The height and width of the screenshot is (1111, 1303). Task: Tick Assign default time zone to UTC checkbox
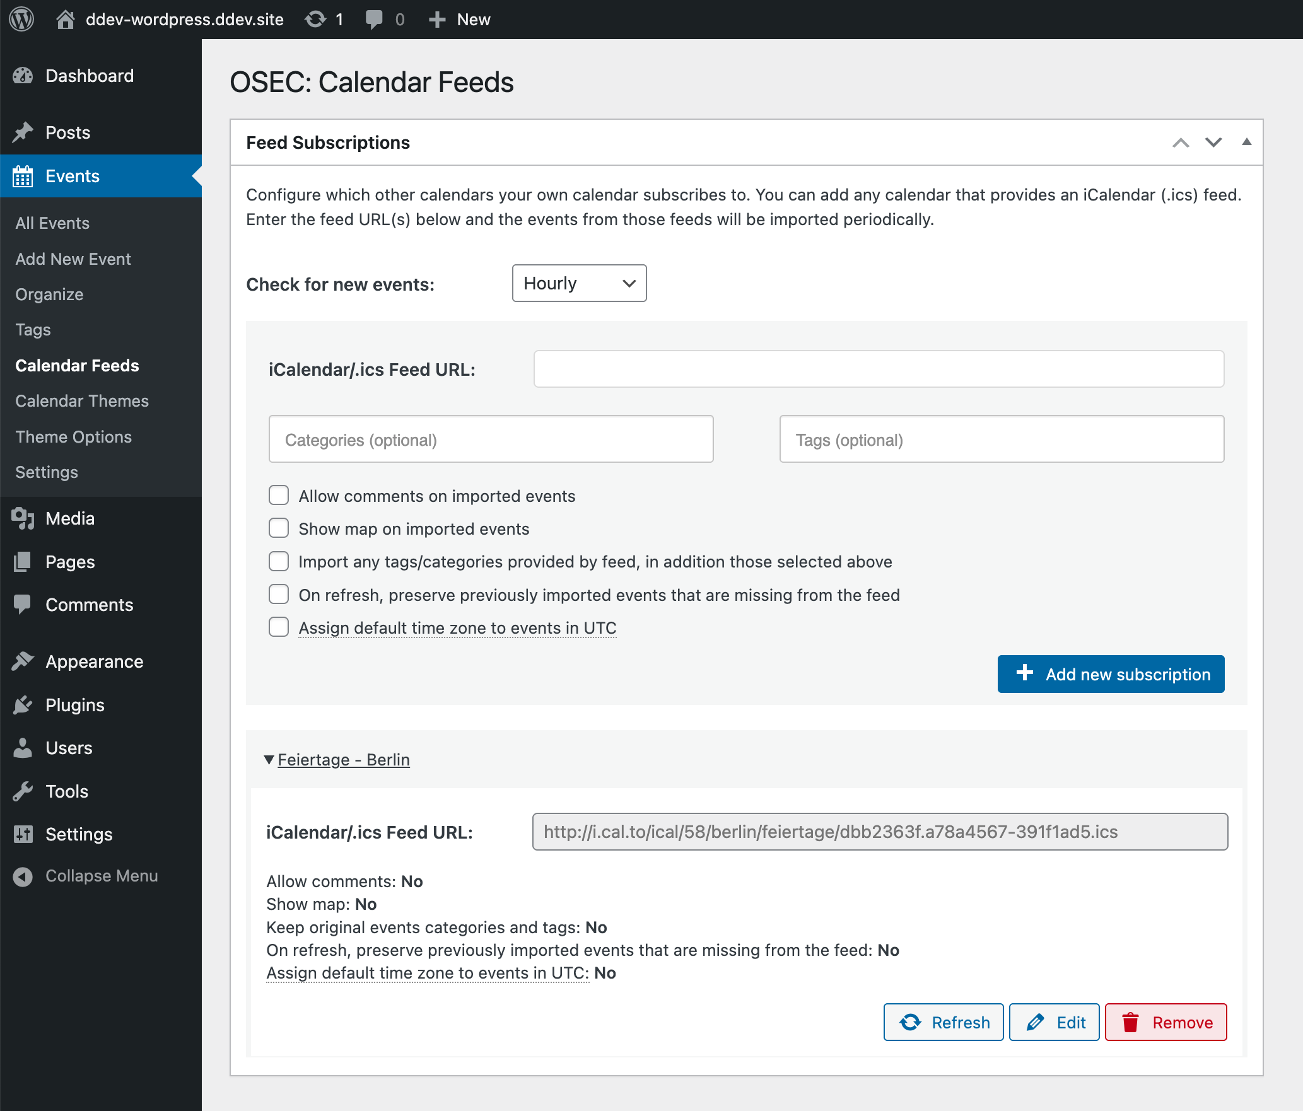[x=279, y=627]
